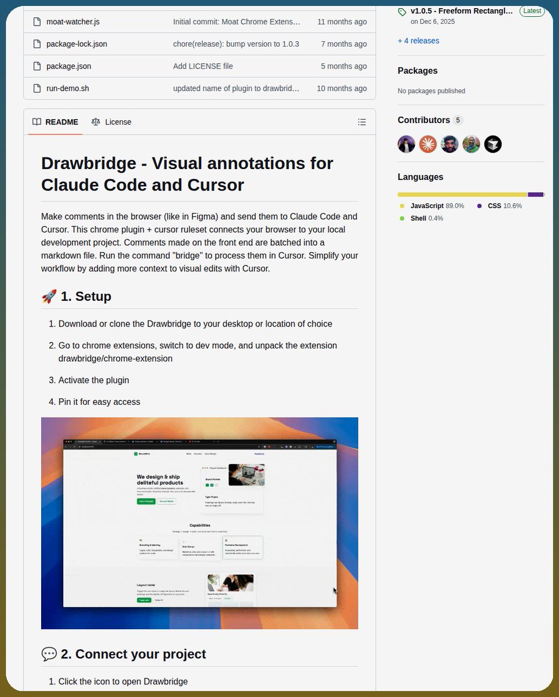This screenshot has width=559, height=697.
Task: Open the Contributors section heading
Action: click(424, 120)
